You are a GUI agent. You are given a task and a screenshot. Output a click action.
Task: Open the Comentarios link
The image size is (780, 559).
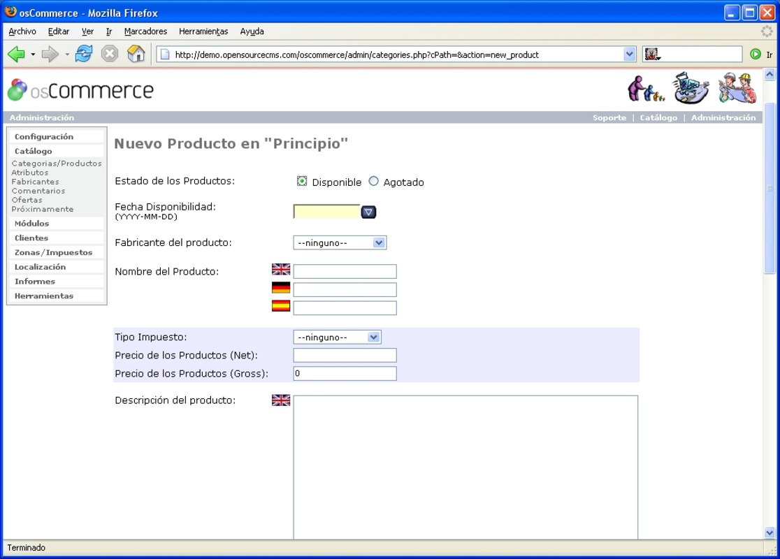pos(38,191)
